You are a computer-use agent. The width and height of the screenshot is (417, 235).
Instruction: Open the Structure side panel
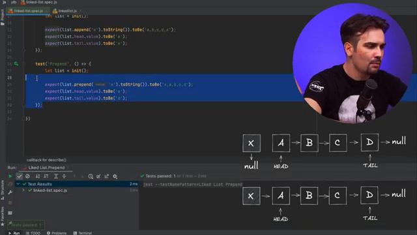3,190
